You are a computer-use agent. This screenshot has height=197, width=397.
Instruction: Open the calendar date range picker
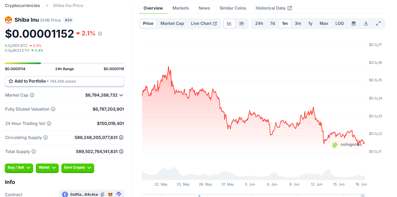[x=354, y=23]
